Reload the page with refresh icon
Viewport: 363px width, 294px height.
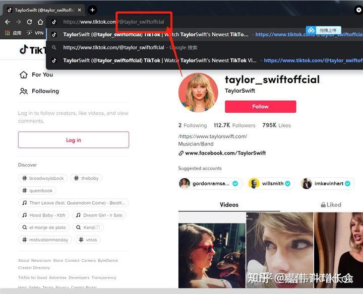click(x=29, y=22)
